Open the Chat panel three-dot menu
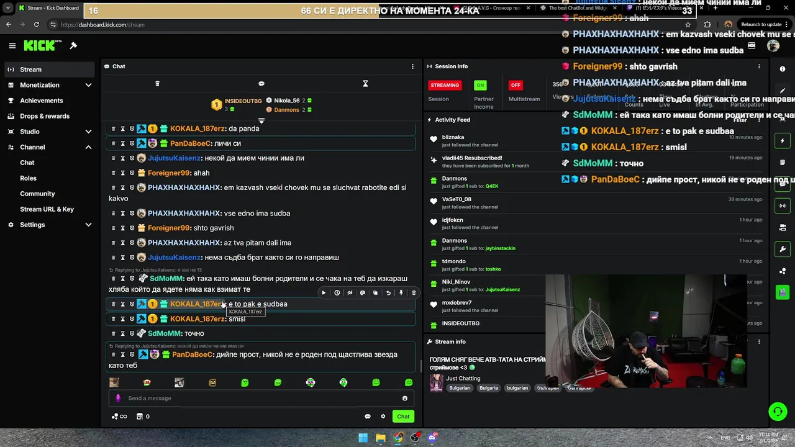Viewport: 795px width, 447px height. [x=412, y=66]
